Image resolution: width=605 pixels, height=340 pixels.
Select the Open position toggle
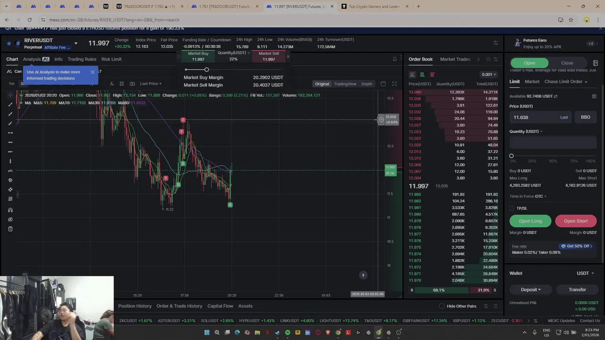pyautogui.click(x=529, y=63)
